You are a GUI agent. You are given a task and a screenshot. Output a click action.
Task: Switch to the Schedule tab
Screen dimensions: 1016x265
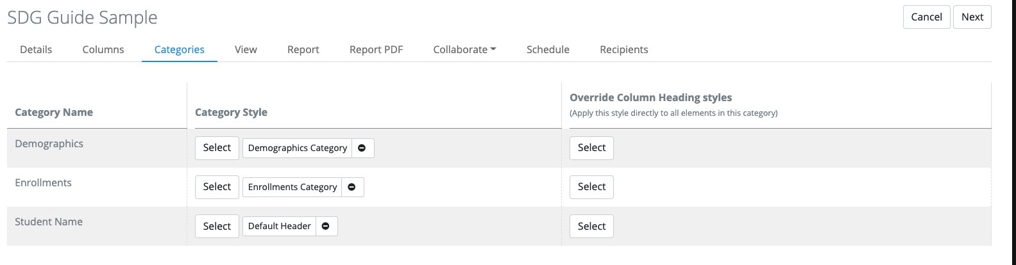pyautogui.click(x=548, y=49)
